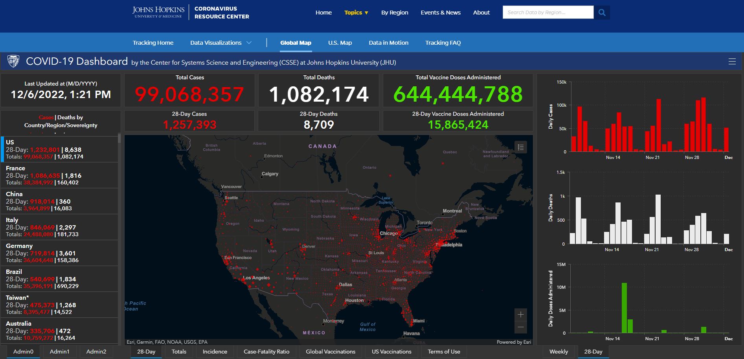744x359 pixels.
Task: Zoom out on the map
Action: tap(520, 327)
